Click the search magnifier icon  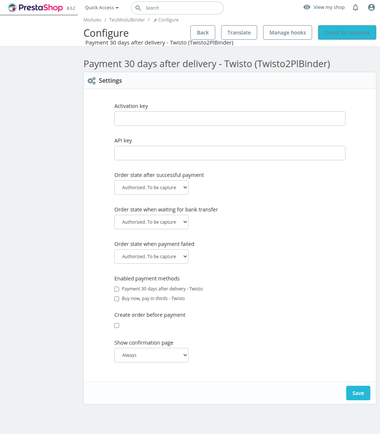[138, 8]
